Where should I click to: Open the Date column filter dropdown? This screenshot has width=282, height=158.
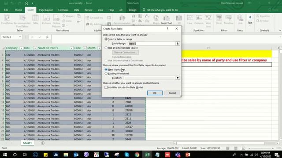pos(35,48)
